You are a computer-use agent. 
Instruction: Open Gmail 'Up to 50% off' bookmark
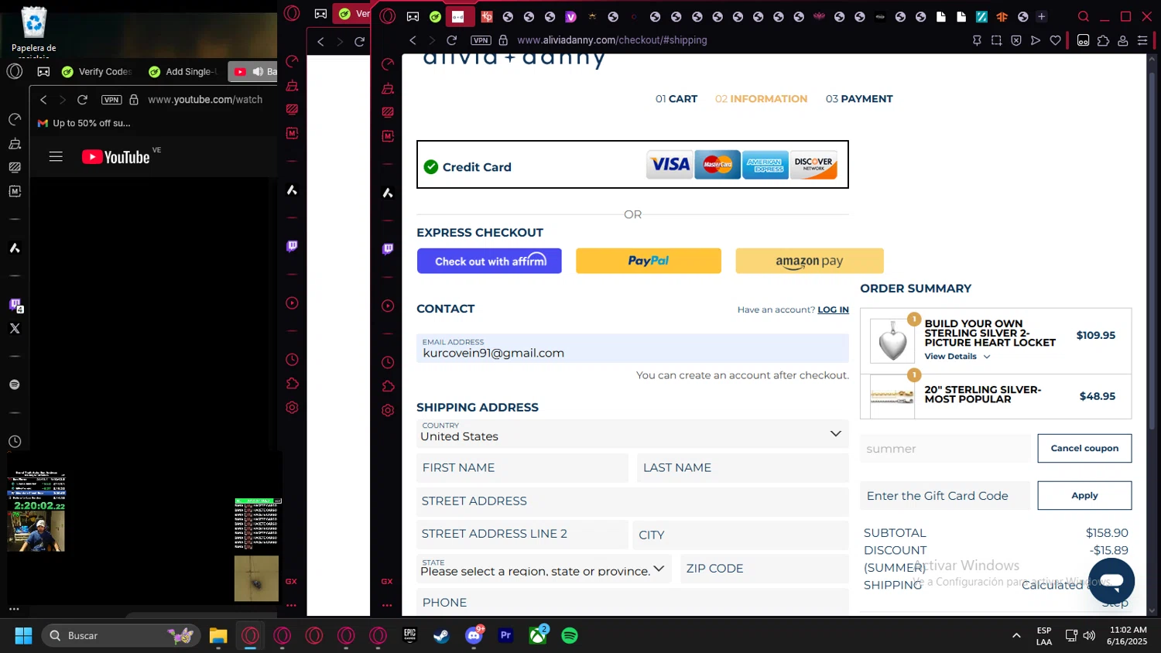coord(84,123)
